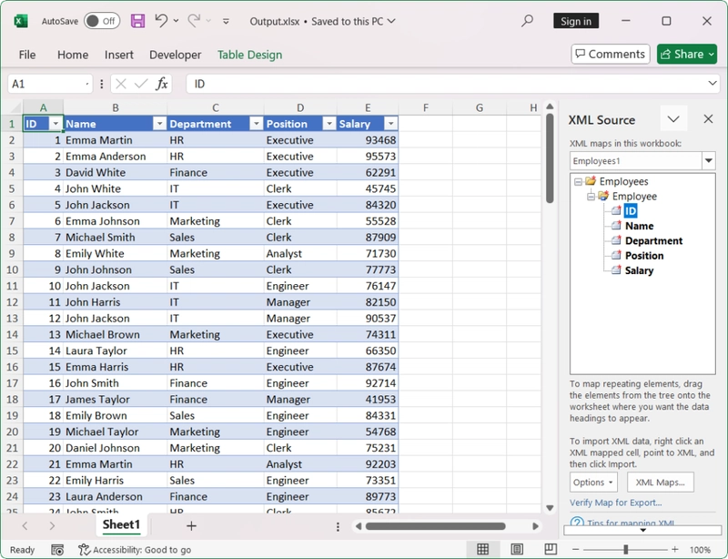The image size is (728, 559).
Task: Collapse the Employees root node in XML tree
Action: click(579, 182)
